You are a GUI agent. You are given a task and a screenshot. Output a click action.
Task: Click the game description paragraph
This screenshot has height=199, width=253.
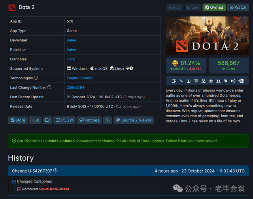pos(205,106)
